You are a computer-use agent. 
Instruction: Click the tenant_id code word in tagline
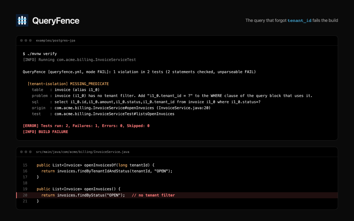pyautogui.click(x=299, y=21)
